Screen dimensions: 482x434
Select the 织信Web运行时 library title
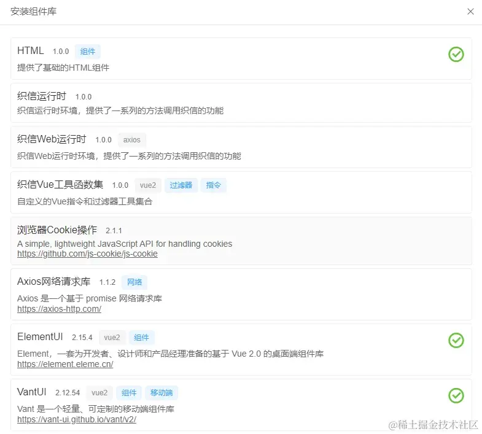[52, 139]
